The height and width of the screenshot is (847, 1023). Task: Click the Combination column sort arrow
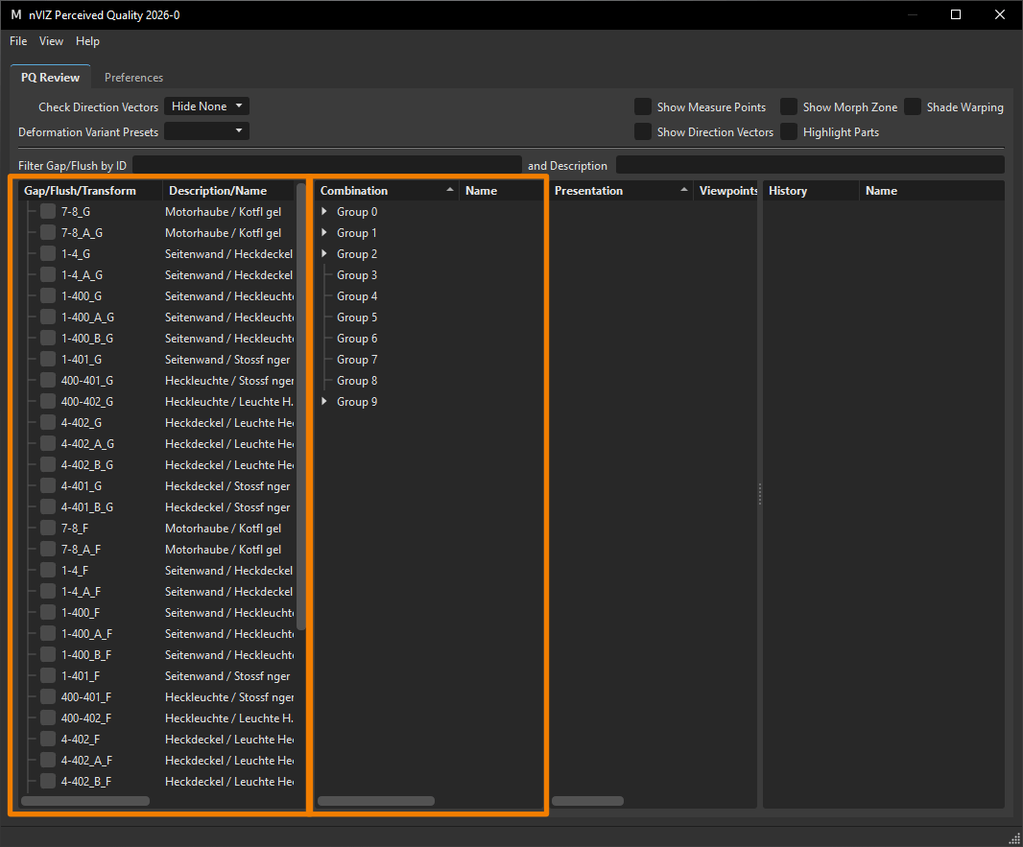[x=449, y=190]
